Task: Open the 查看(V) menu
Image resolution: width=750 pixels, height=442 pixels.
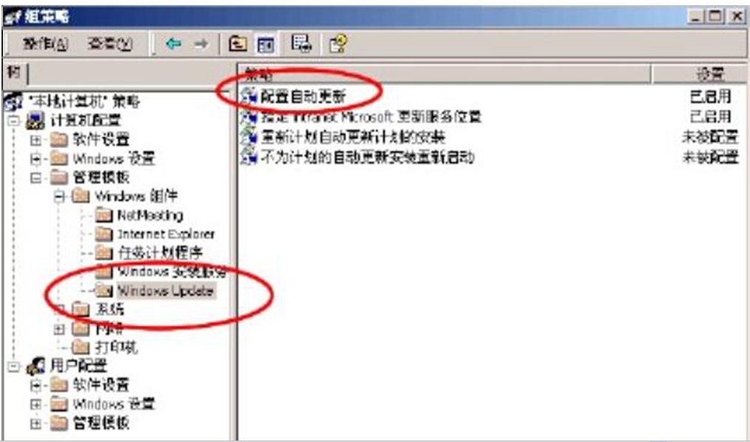Action: pyautogui.click(x=110, y=44)
